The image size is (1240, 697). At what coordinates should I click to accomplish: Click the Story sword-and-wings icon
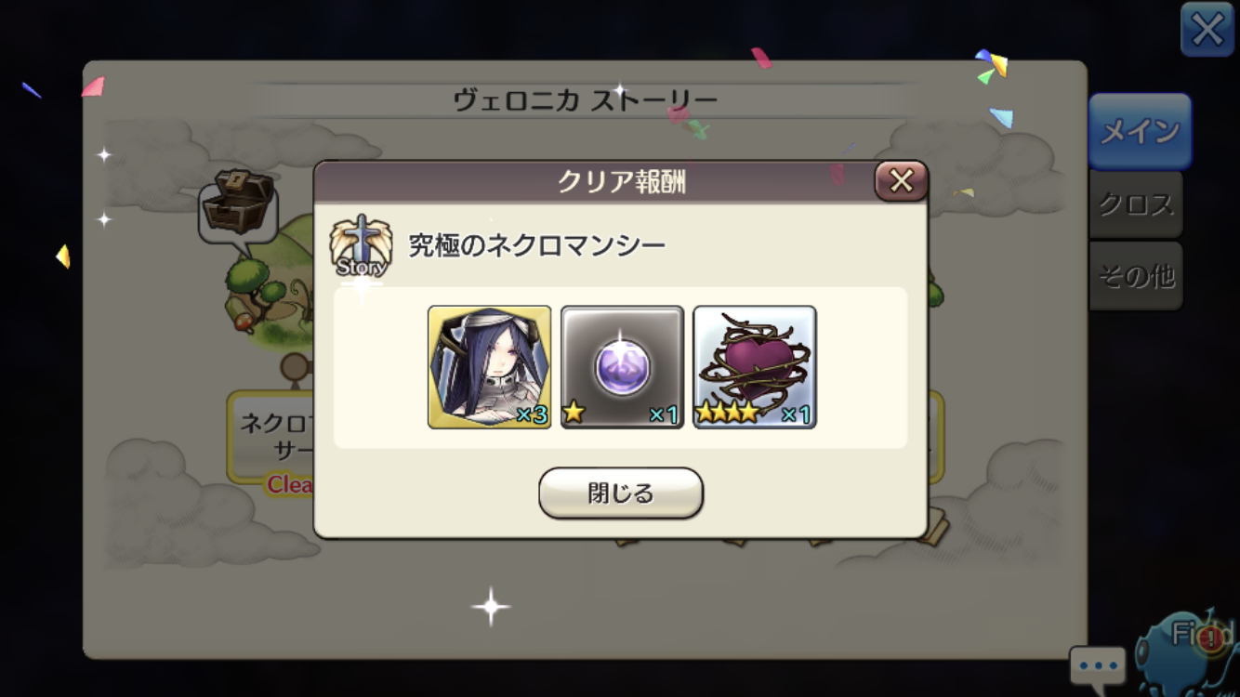point(361,245)
